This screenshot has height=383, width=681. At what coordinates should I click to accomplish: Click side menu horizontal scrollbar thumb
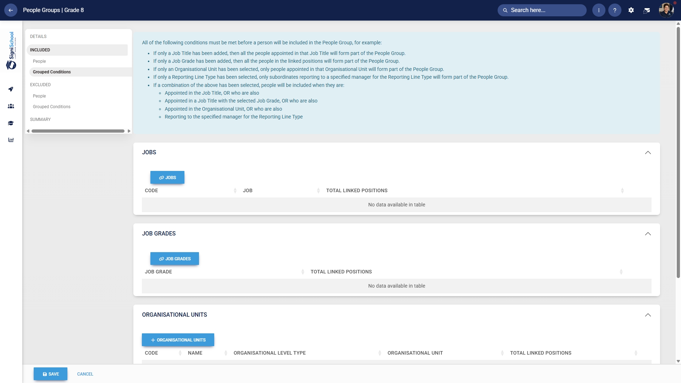(78, 131)
